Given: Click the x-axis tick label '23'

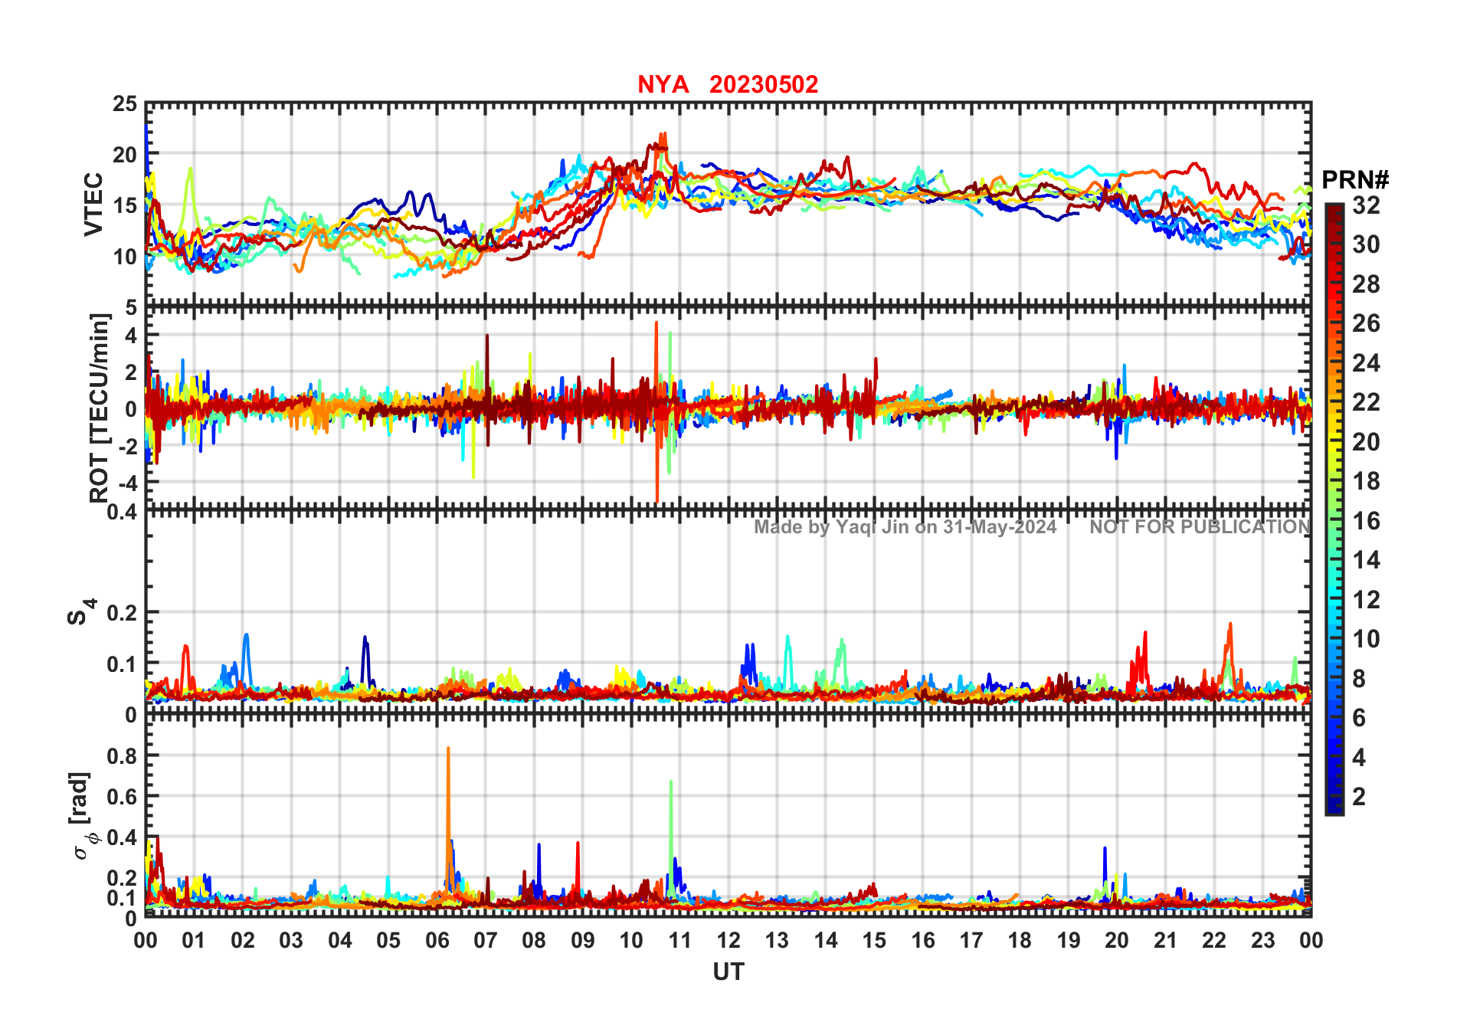Looking at the screenshot, I should 1262,941.
